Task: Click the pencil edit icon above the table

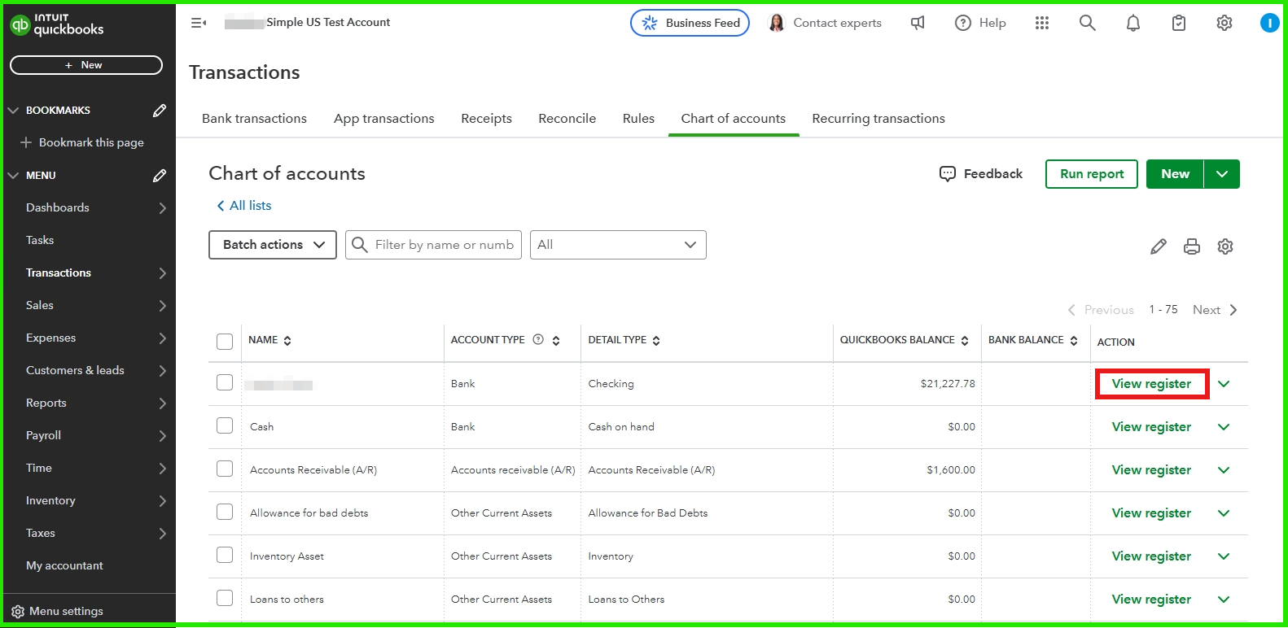Action: pos(1159,246)
